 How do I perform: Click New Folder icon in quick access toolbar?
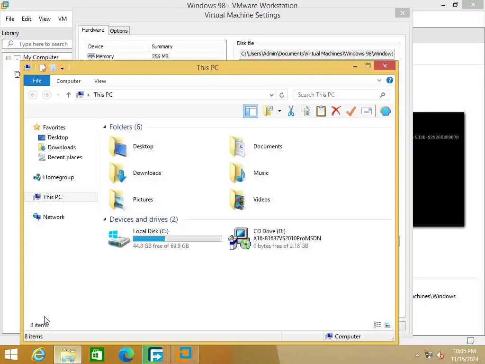[53, 67]
